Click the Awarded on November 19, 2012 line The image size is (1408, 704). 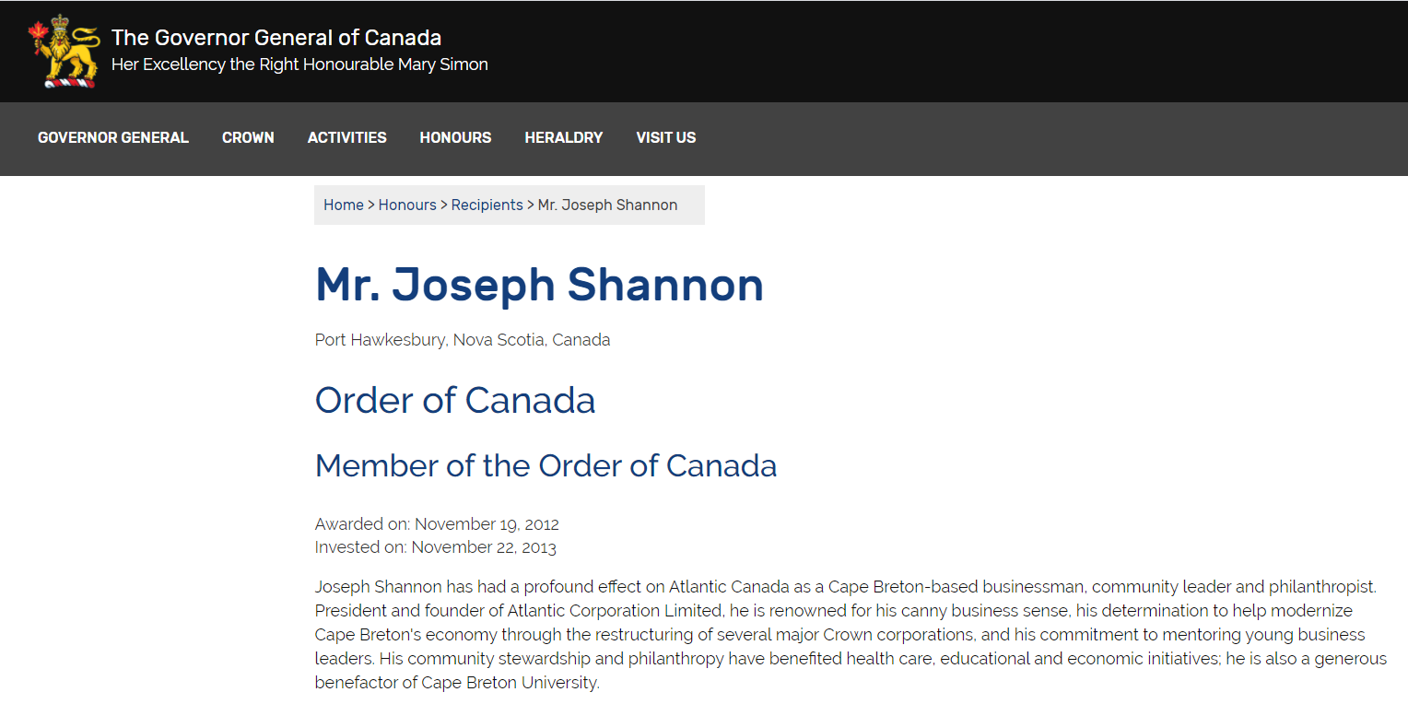tap(437, 524)
